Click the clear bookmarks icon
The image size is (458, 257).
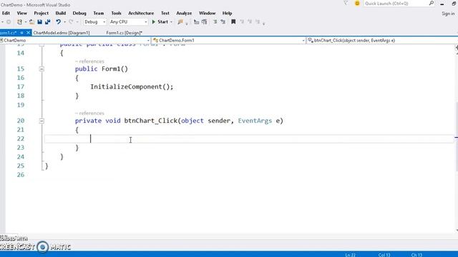click(x=258, y=22)
